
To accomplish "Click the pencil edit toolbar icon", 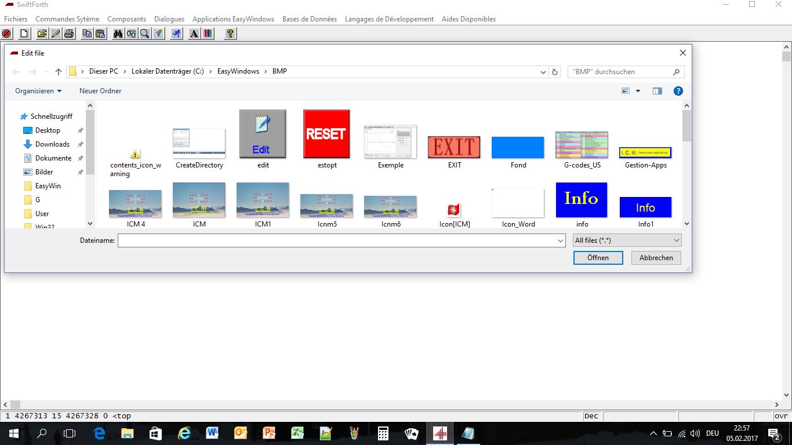I will (x=55, y=34).
